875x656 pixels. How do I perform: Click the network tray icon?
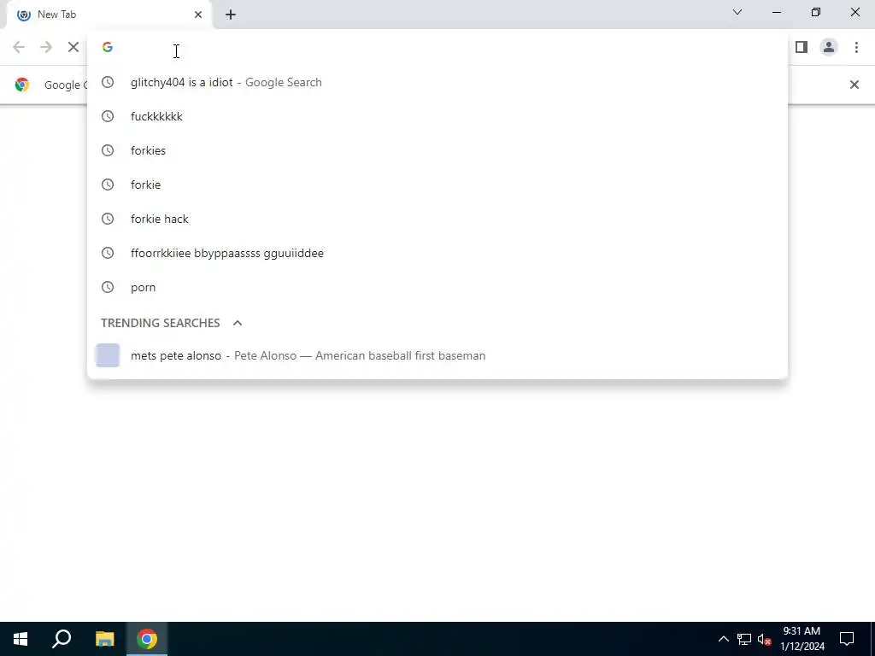pyautogui.click(x=744, y=639)
